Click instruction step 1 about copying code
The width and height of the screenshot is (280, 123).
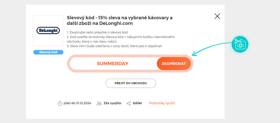click(x=97, y=32)
